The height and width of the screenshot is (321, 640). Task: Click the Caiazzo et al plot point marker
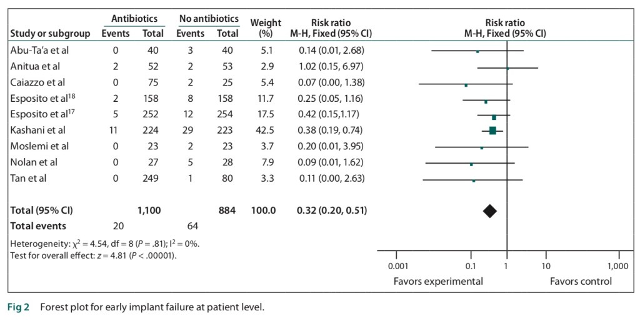click(466, 84)
